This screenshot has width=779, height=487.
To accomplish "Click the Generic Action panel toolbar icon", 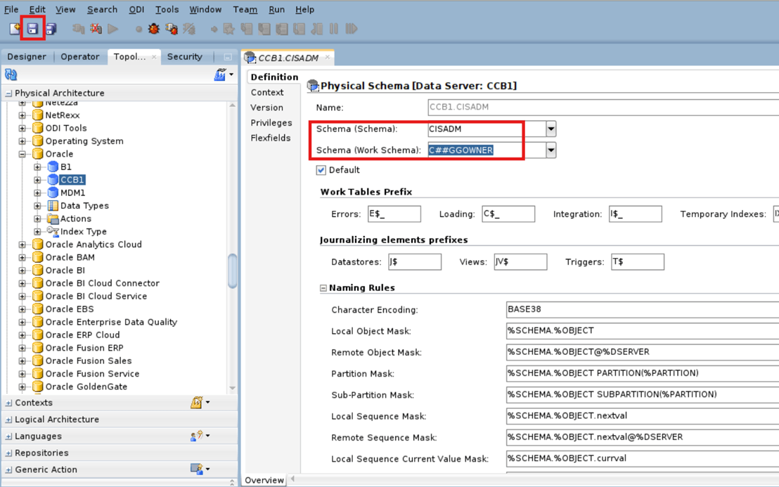I will pos(197,469).
